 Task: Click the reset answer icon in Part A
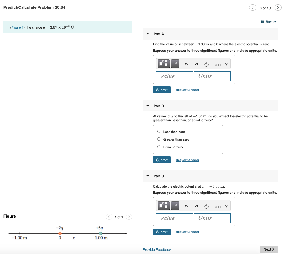[x=206, y=64]
